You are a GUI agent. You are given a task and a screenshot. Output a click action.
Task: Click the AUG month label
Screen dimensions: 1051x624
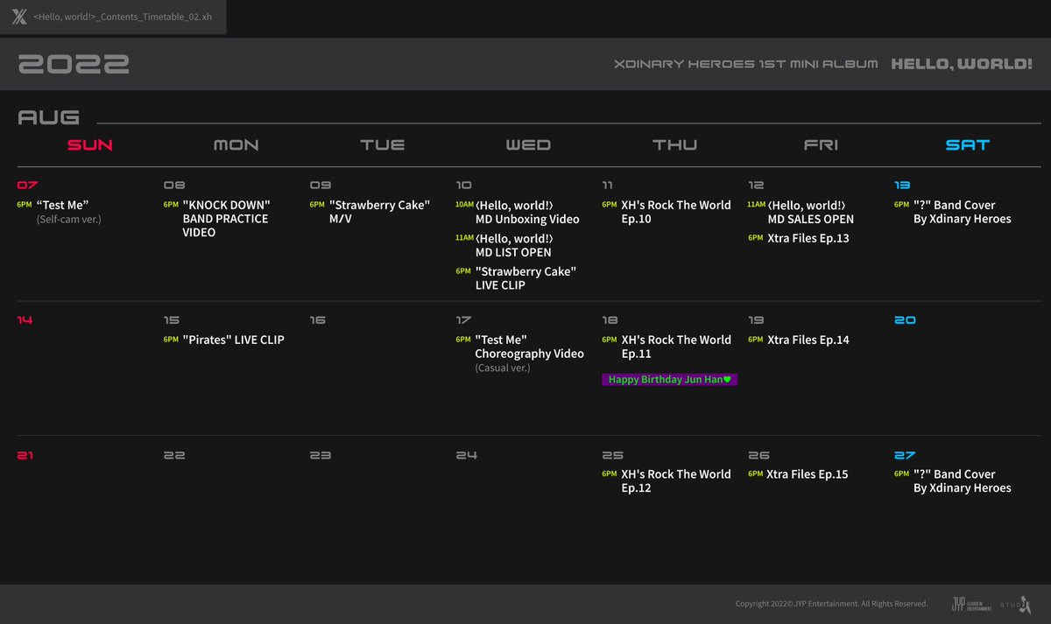tap(49, 117)
